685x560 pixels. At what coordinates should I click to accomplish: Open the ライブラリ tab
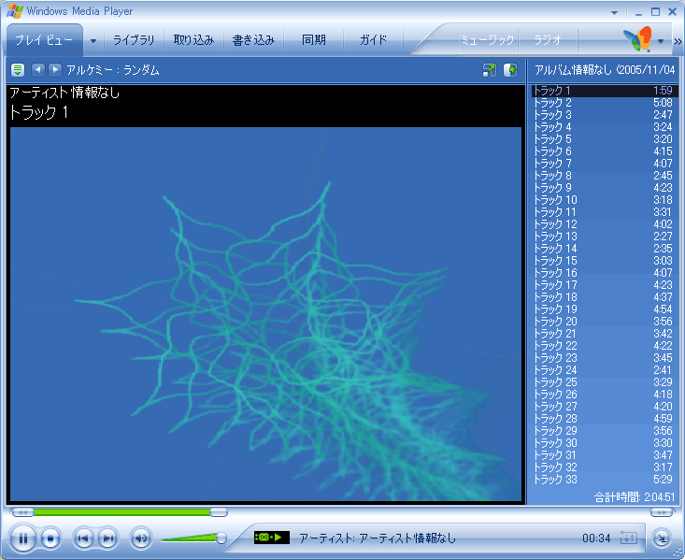(x=134, y=40)
